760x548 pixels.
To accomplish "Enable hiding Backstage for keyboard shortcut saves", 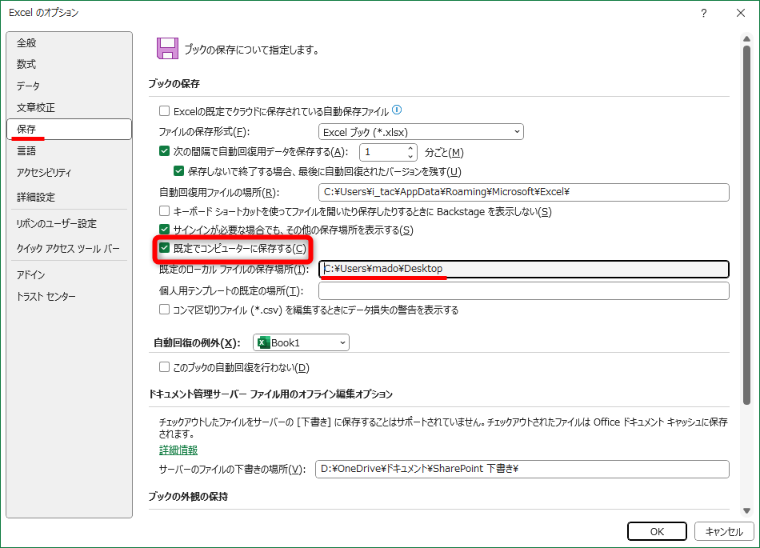I will (165, 210).
